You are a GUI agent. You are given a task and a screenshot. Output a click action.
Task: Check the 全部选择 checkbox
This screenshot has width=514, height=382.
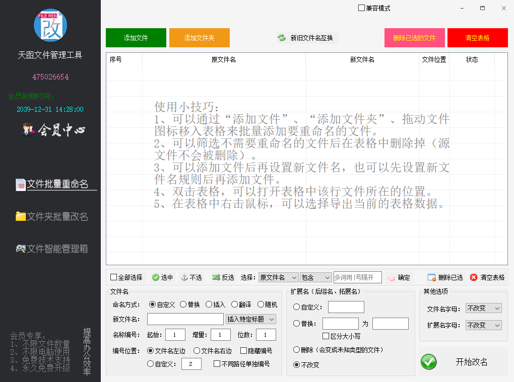point(113,277)
